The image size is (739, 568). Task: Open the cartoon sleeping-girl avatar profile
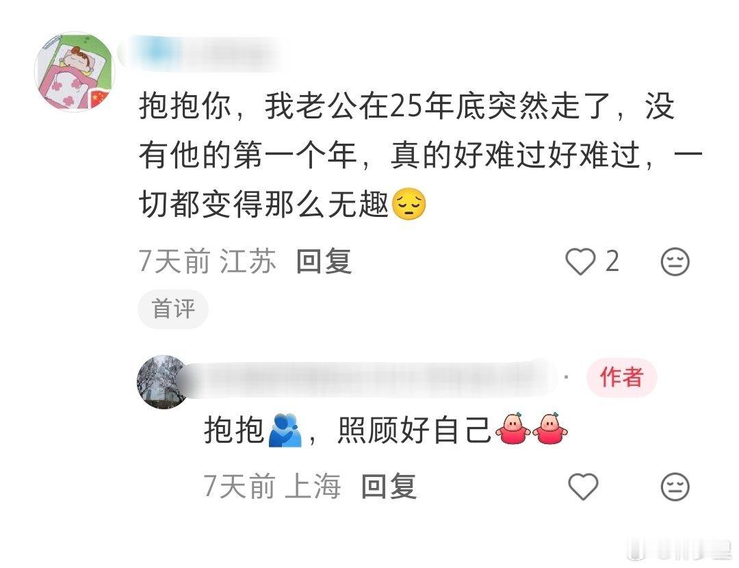[75, 72]
